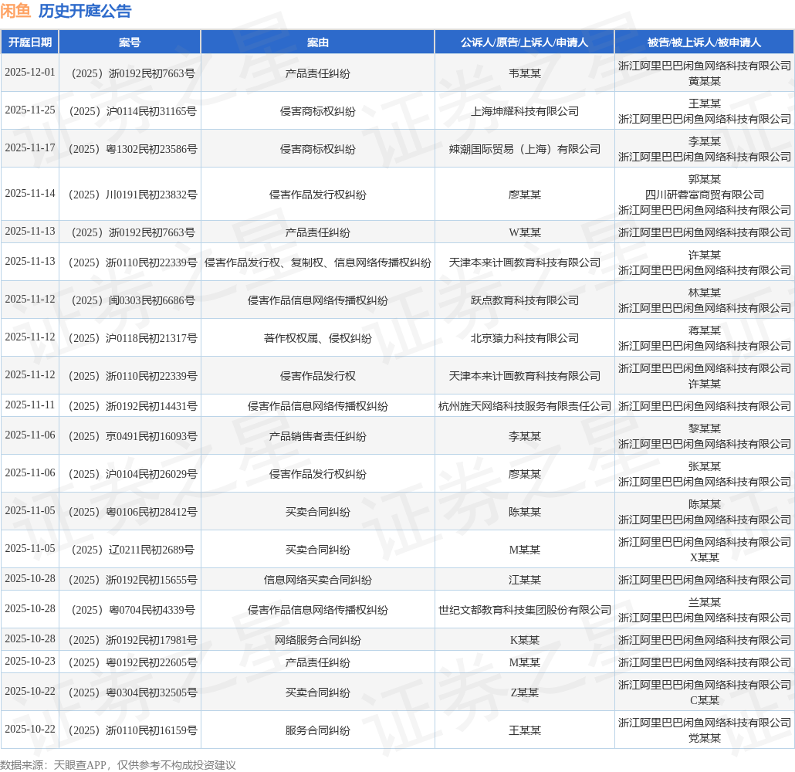Click defendant 郭某某

tap(704, 179)
